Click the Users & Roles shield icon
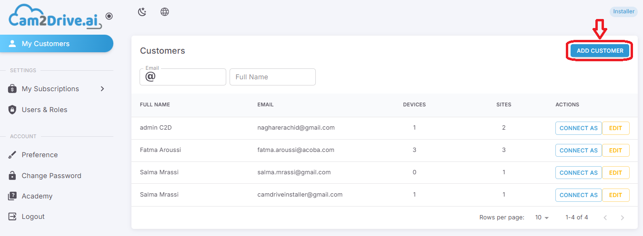 (13, 110)
